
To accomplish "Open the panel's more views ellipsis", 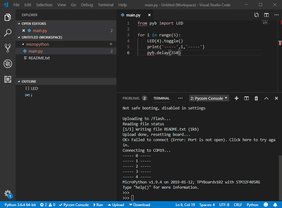I will [180, 98].
